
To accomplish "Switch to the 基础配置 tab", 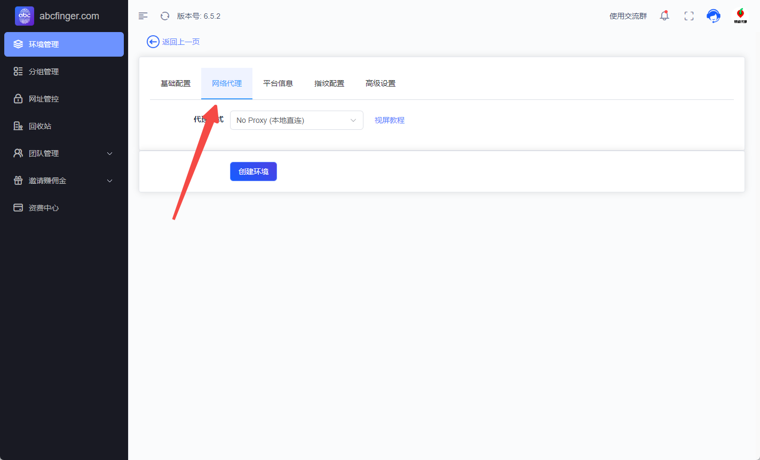I will click(x=176, y=83).
